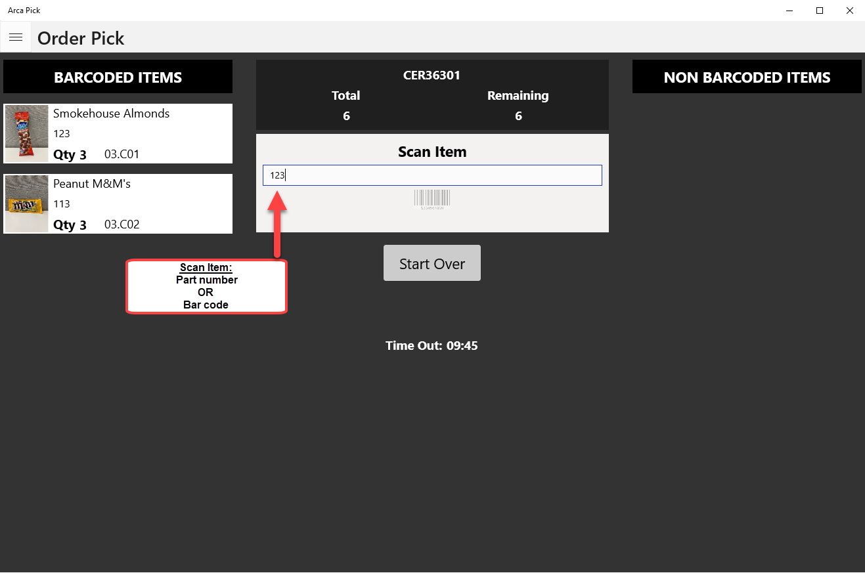Click location 03.C01 on almonds row
The image size is (865, 573).
pyautogui.click(x=122, y=155)
